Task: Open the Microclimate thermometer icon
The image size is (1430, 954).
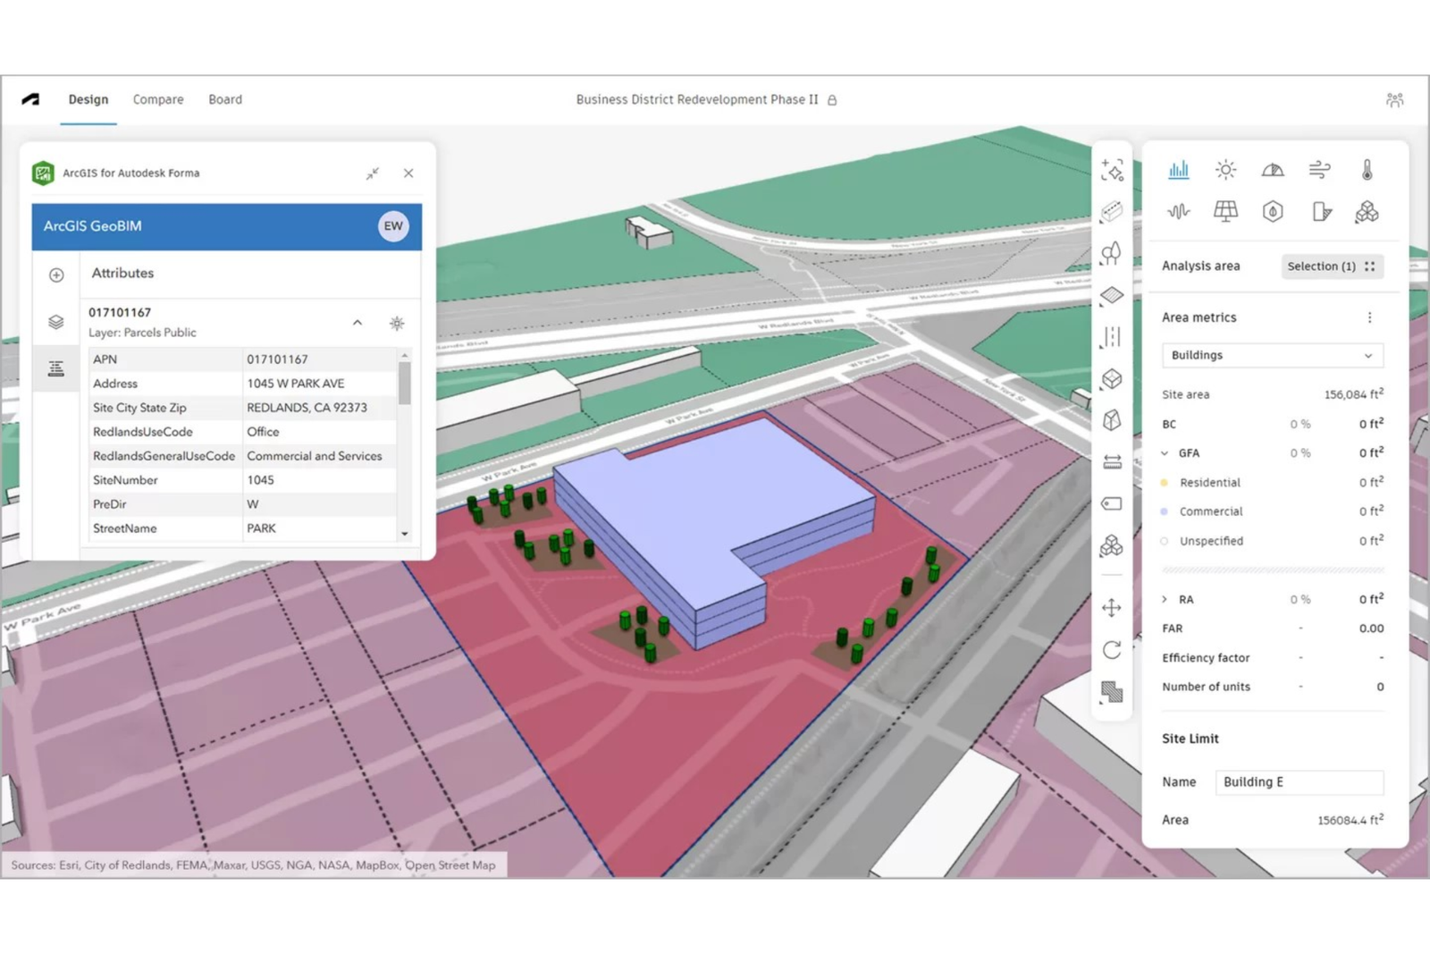Action: (x=1367, y=169)
